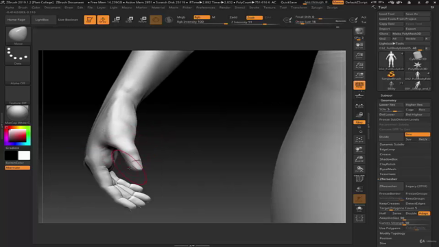Image resolution: width=439 pixels, height=247 pixels.
Task: Activate the Move transform button
Action: (116, 20)
